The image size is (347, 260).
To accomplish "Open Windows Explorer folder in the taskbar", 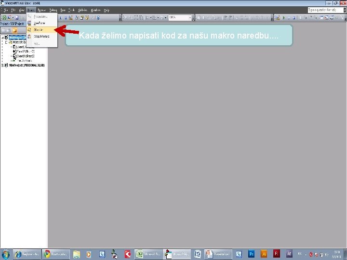I will 76,254.
